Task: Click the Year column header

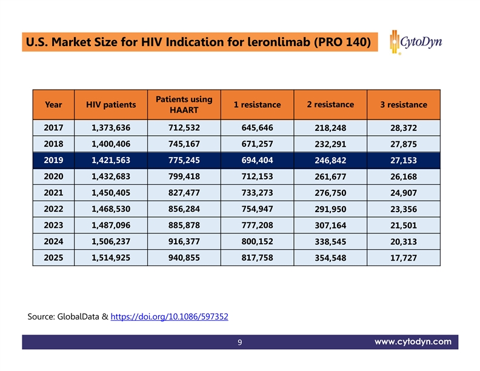Action: 53,105
